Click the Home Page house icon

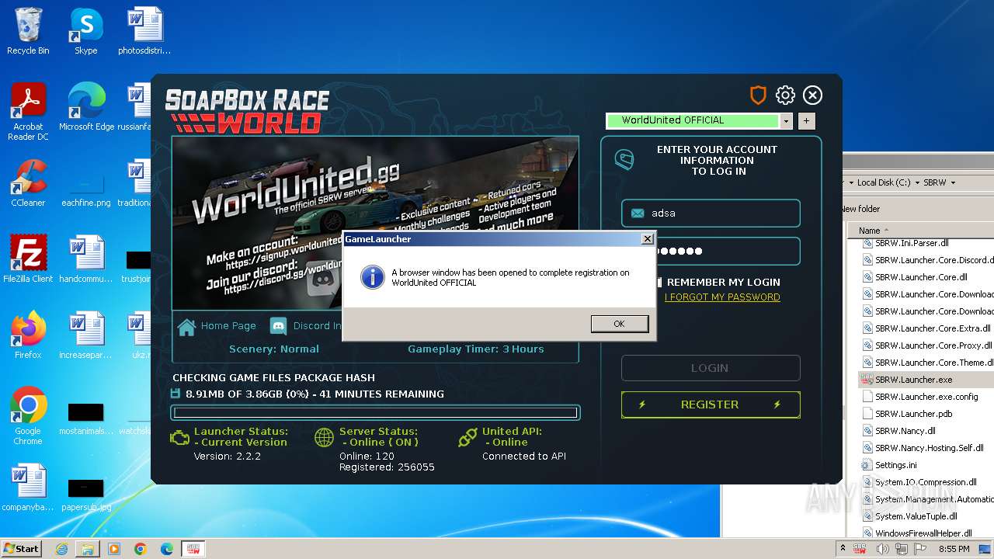(x=186, y=327)
